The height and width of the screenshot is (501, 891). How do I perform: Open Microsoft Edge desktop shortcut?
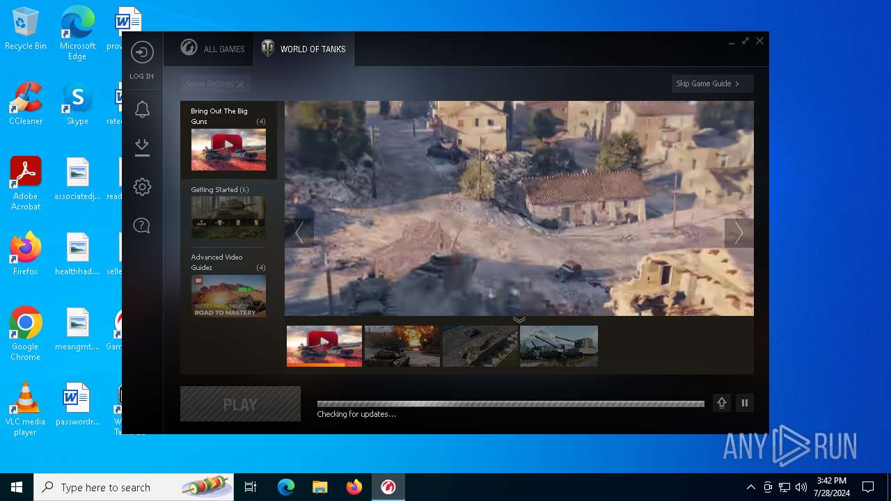click(x=77, y=33)
